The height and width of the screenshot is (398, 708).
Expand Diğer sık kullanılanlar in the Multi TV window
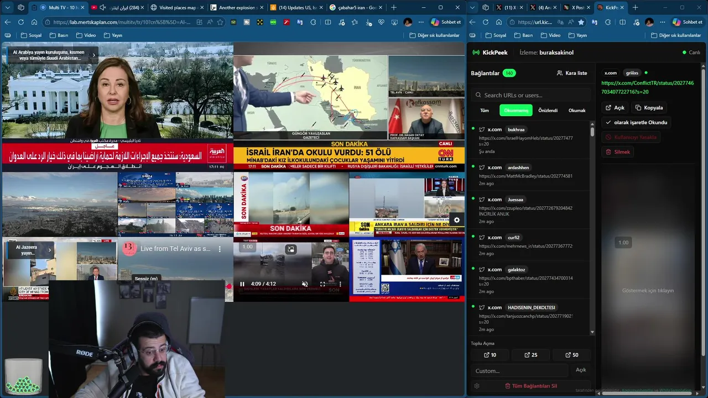click(x=435, y=35)
